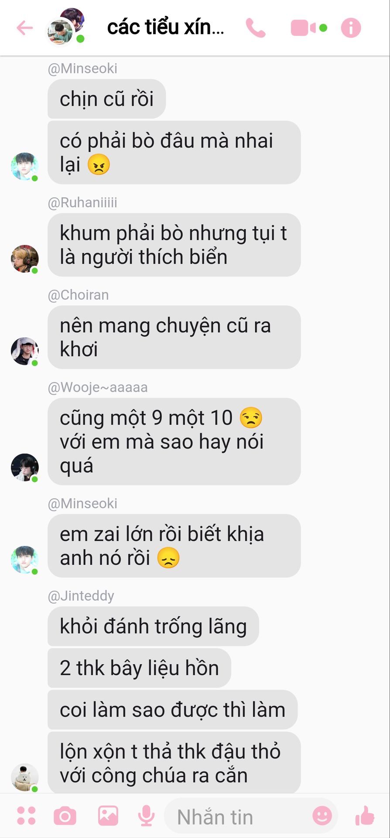Open the camera icon
The image size is (390, 838).
point(65,816)
